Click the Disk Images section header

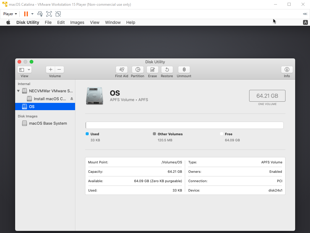point(28,116)
